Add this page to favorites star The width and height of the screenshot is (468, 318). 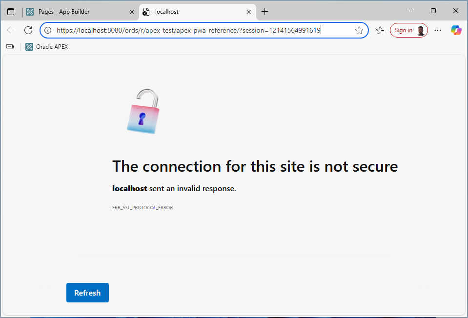[359, 30]
